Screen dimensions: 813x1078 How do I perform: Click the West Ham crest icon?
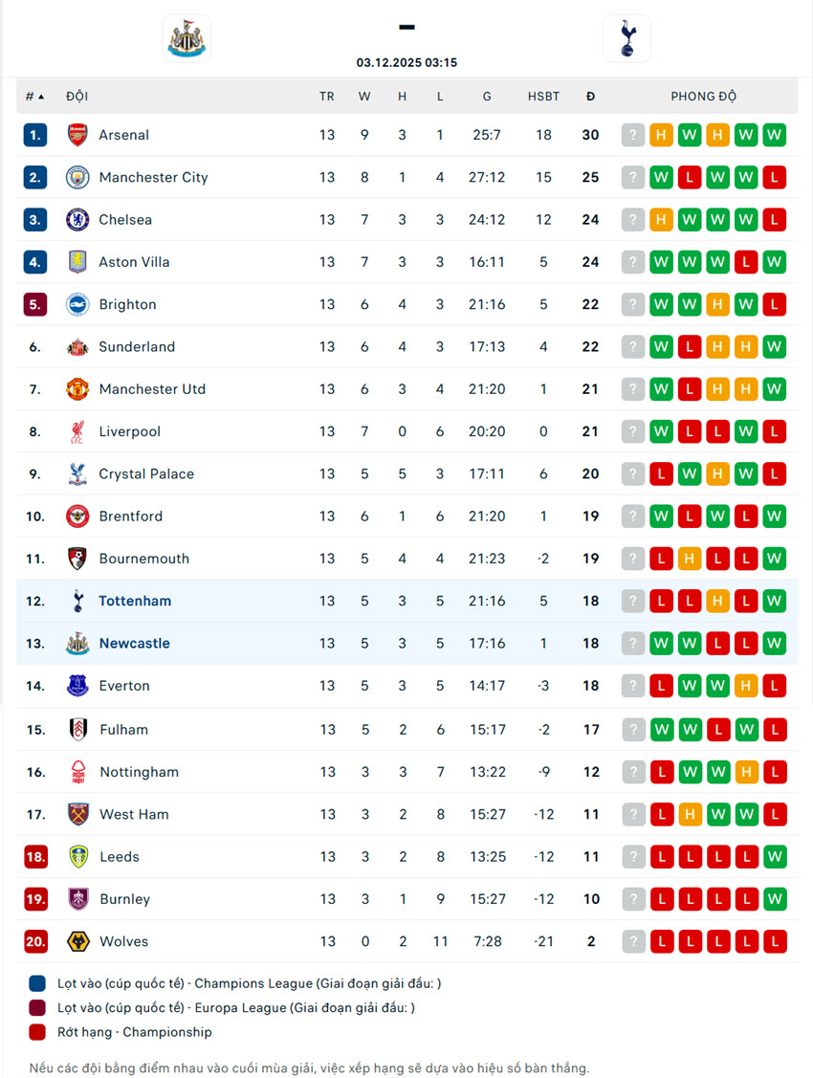click(77, 814)
